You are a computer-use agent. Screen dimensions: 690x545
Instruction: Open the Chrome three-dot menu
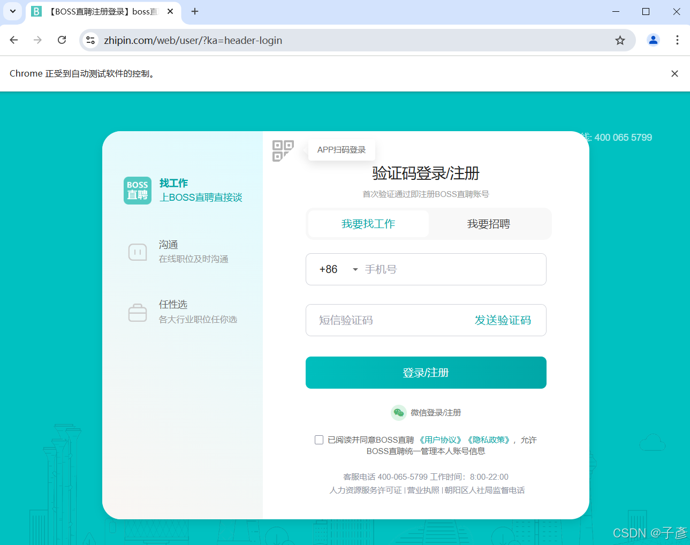[677, 40]
